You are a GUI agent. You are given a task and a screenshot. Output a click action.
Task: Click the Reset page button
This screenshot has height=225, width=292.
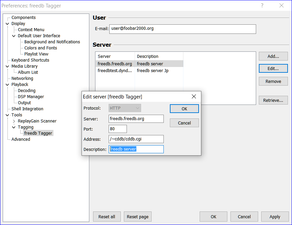click(x=138, y=217)
